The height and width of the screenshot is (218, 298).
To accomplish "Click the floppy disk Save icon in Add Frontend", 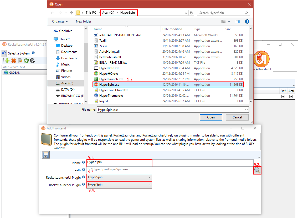I will coord(46,155).
